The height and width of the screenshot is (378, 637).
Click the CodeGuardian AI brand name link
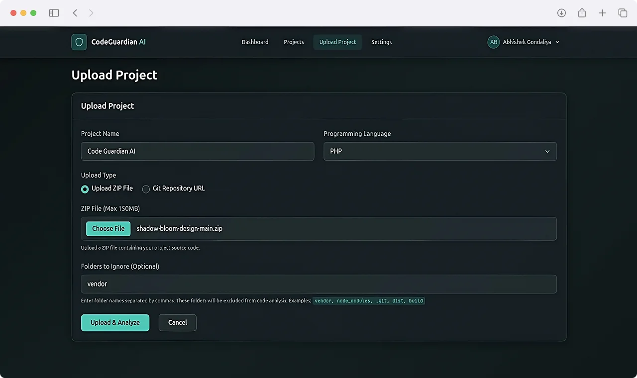[118, 42]
